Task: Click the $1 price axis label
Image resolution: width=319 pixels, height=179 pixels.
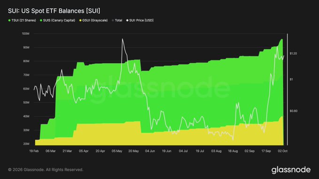Action: [291, 79]
